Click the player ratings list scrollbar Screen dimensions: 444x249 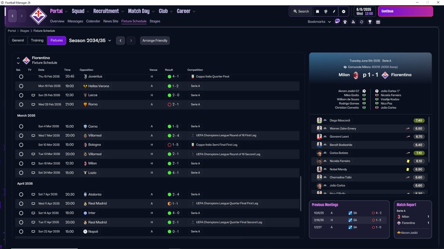pos(429,140)
